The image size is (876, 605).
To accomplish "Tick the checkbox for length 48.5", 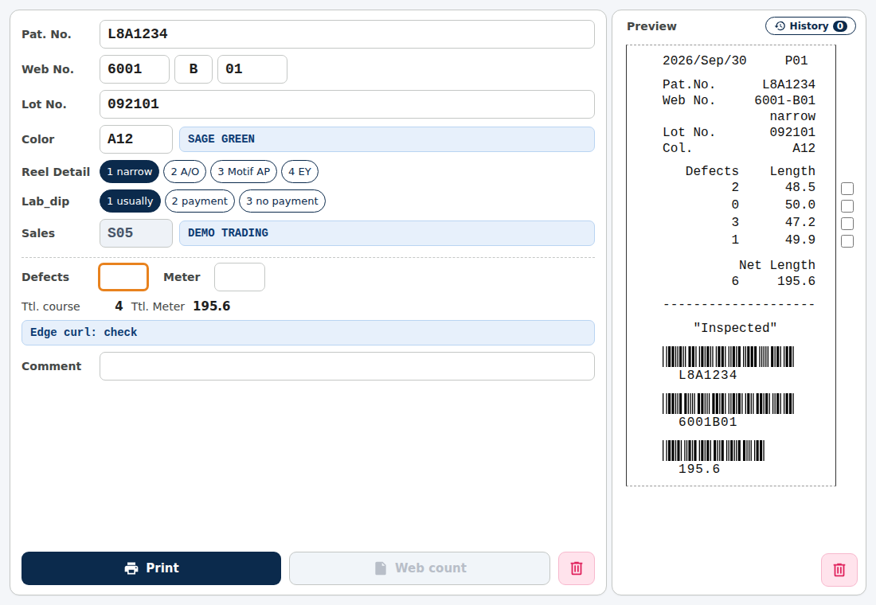I will (847, 189).
